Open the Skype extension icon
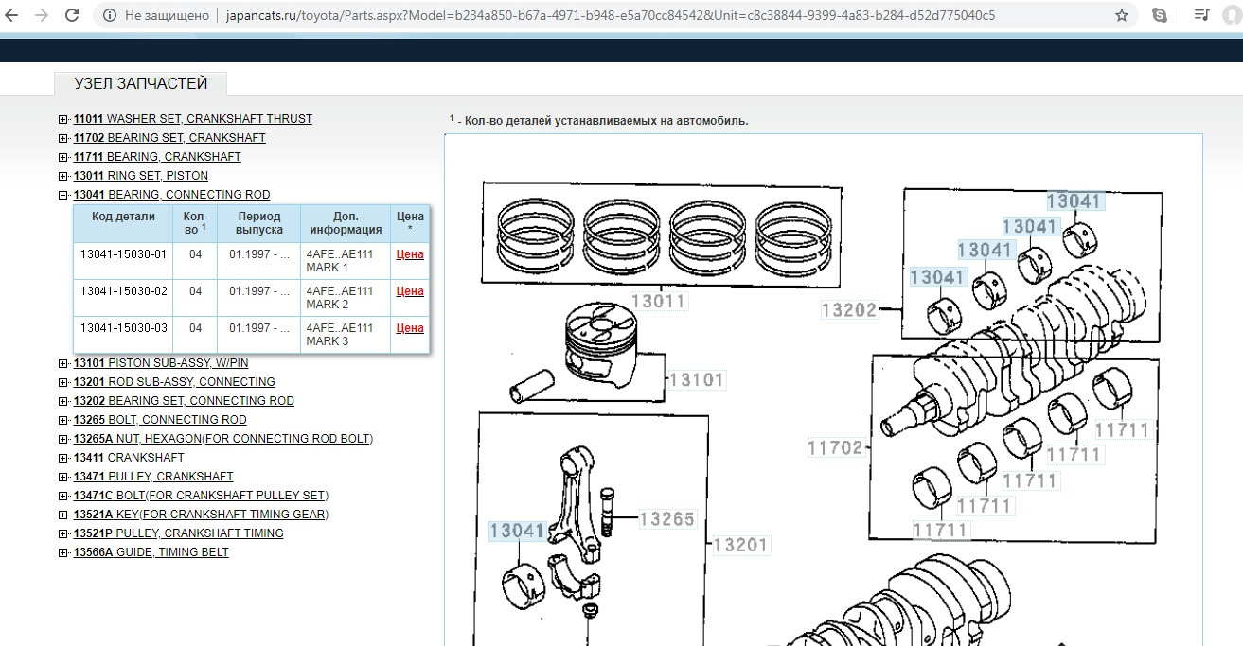The image size is (1243, 646). pyautogui.click(x=1160, y=15)
